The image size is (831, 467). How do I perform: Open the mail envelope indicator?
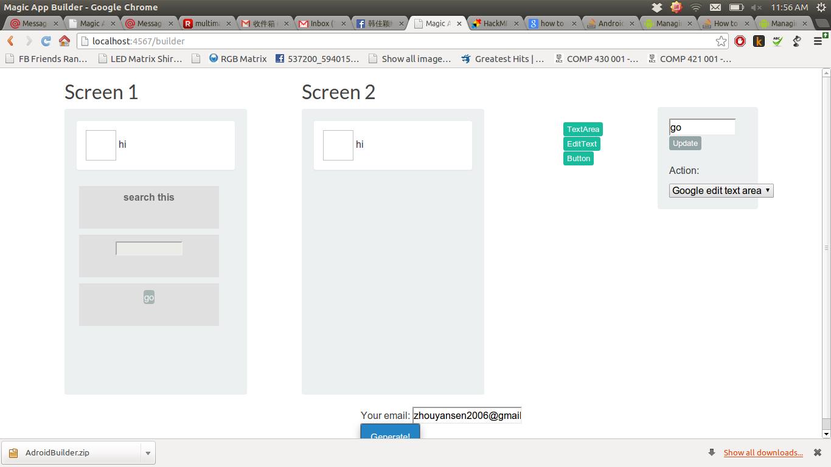point(715,7)
